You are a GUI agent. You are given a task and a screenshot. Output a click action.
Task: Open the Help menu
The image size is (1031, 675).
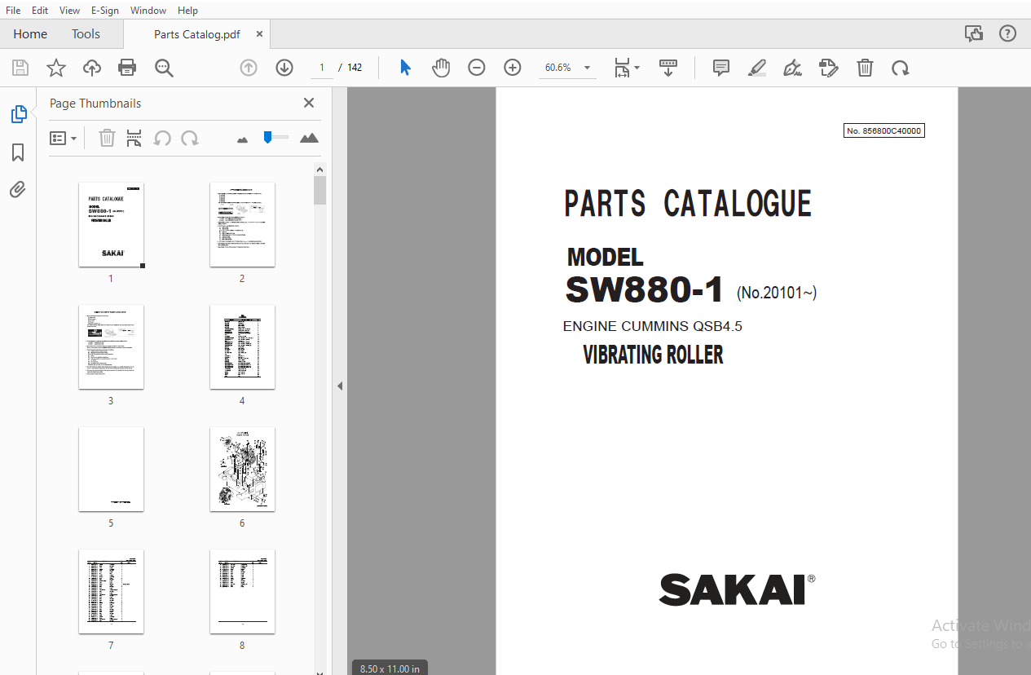187,11
